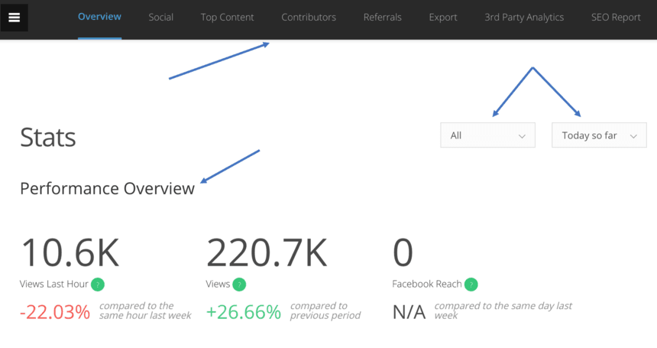Click the -22.03% change value
The width and height of the screenshot is (657, 348).
click(x=55, y=312)
